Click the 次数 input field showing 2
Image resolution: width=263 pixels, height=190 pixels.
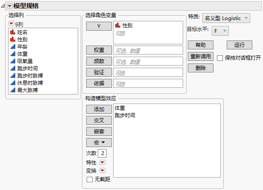click(x=102, y=153)
